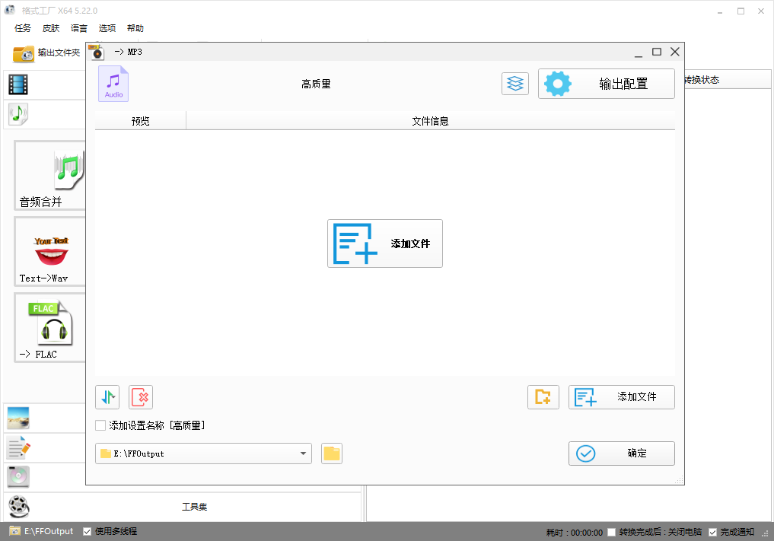Open the audio category music note icon

[x=18, y=114]
